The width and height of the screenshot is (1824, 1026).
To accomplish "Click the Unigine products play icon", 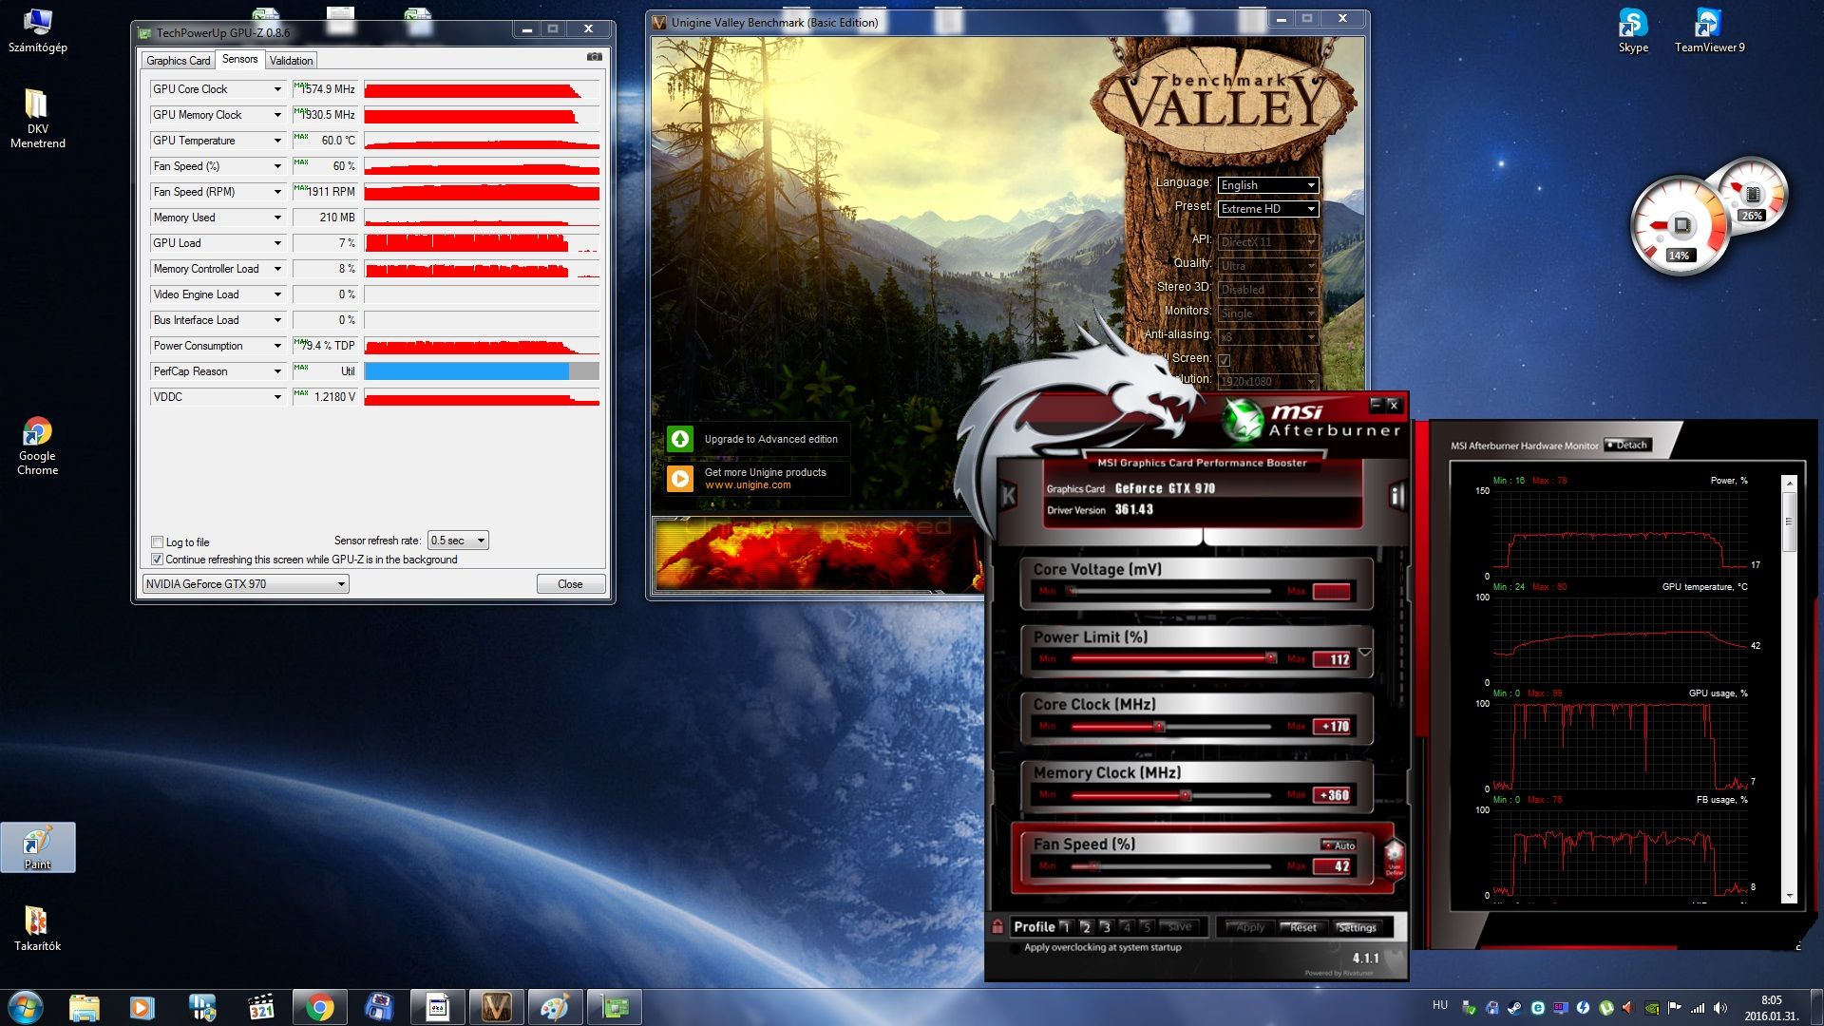I will tap(680, 478).
